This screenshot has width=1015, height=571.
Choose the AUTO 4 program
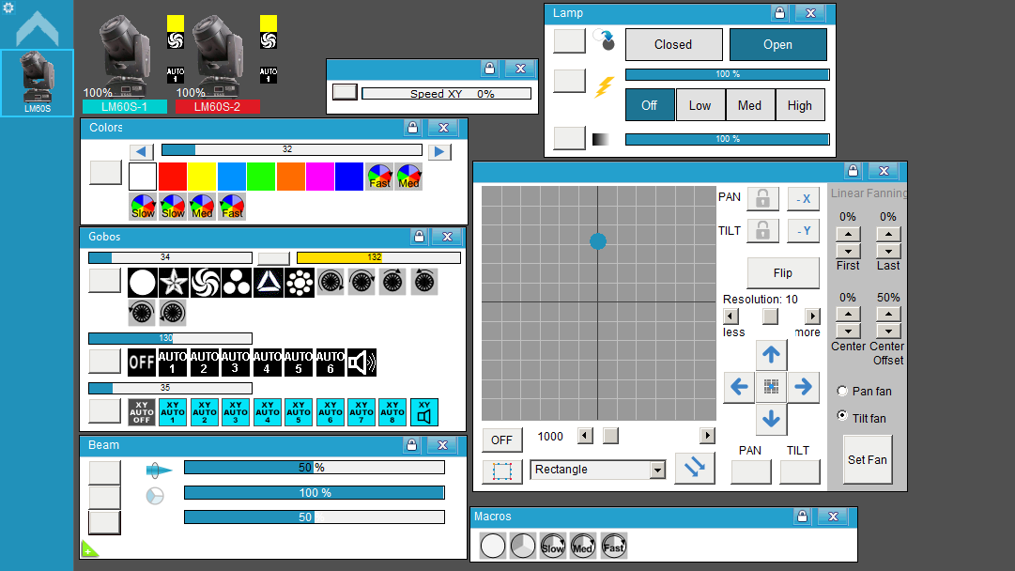click(x=267, y=362)
